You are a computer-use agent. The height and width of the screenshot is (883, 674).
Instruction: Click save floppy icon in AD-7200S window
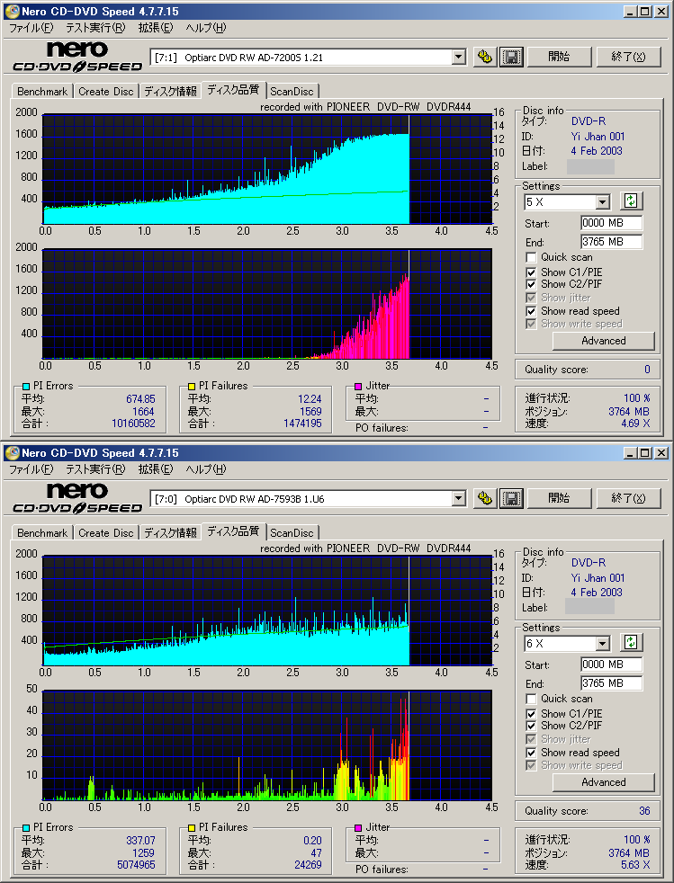coord(511,57)
